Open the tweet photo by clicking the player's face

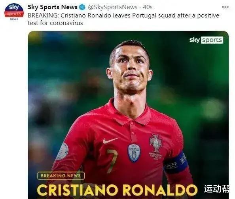click(x=130, y=67)
